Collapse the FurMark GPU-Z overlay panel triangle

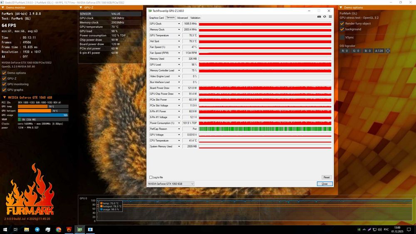[81, 7]
